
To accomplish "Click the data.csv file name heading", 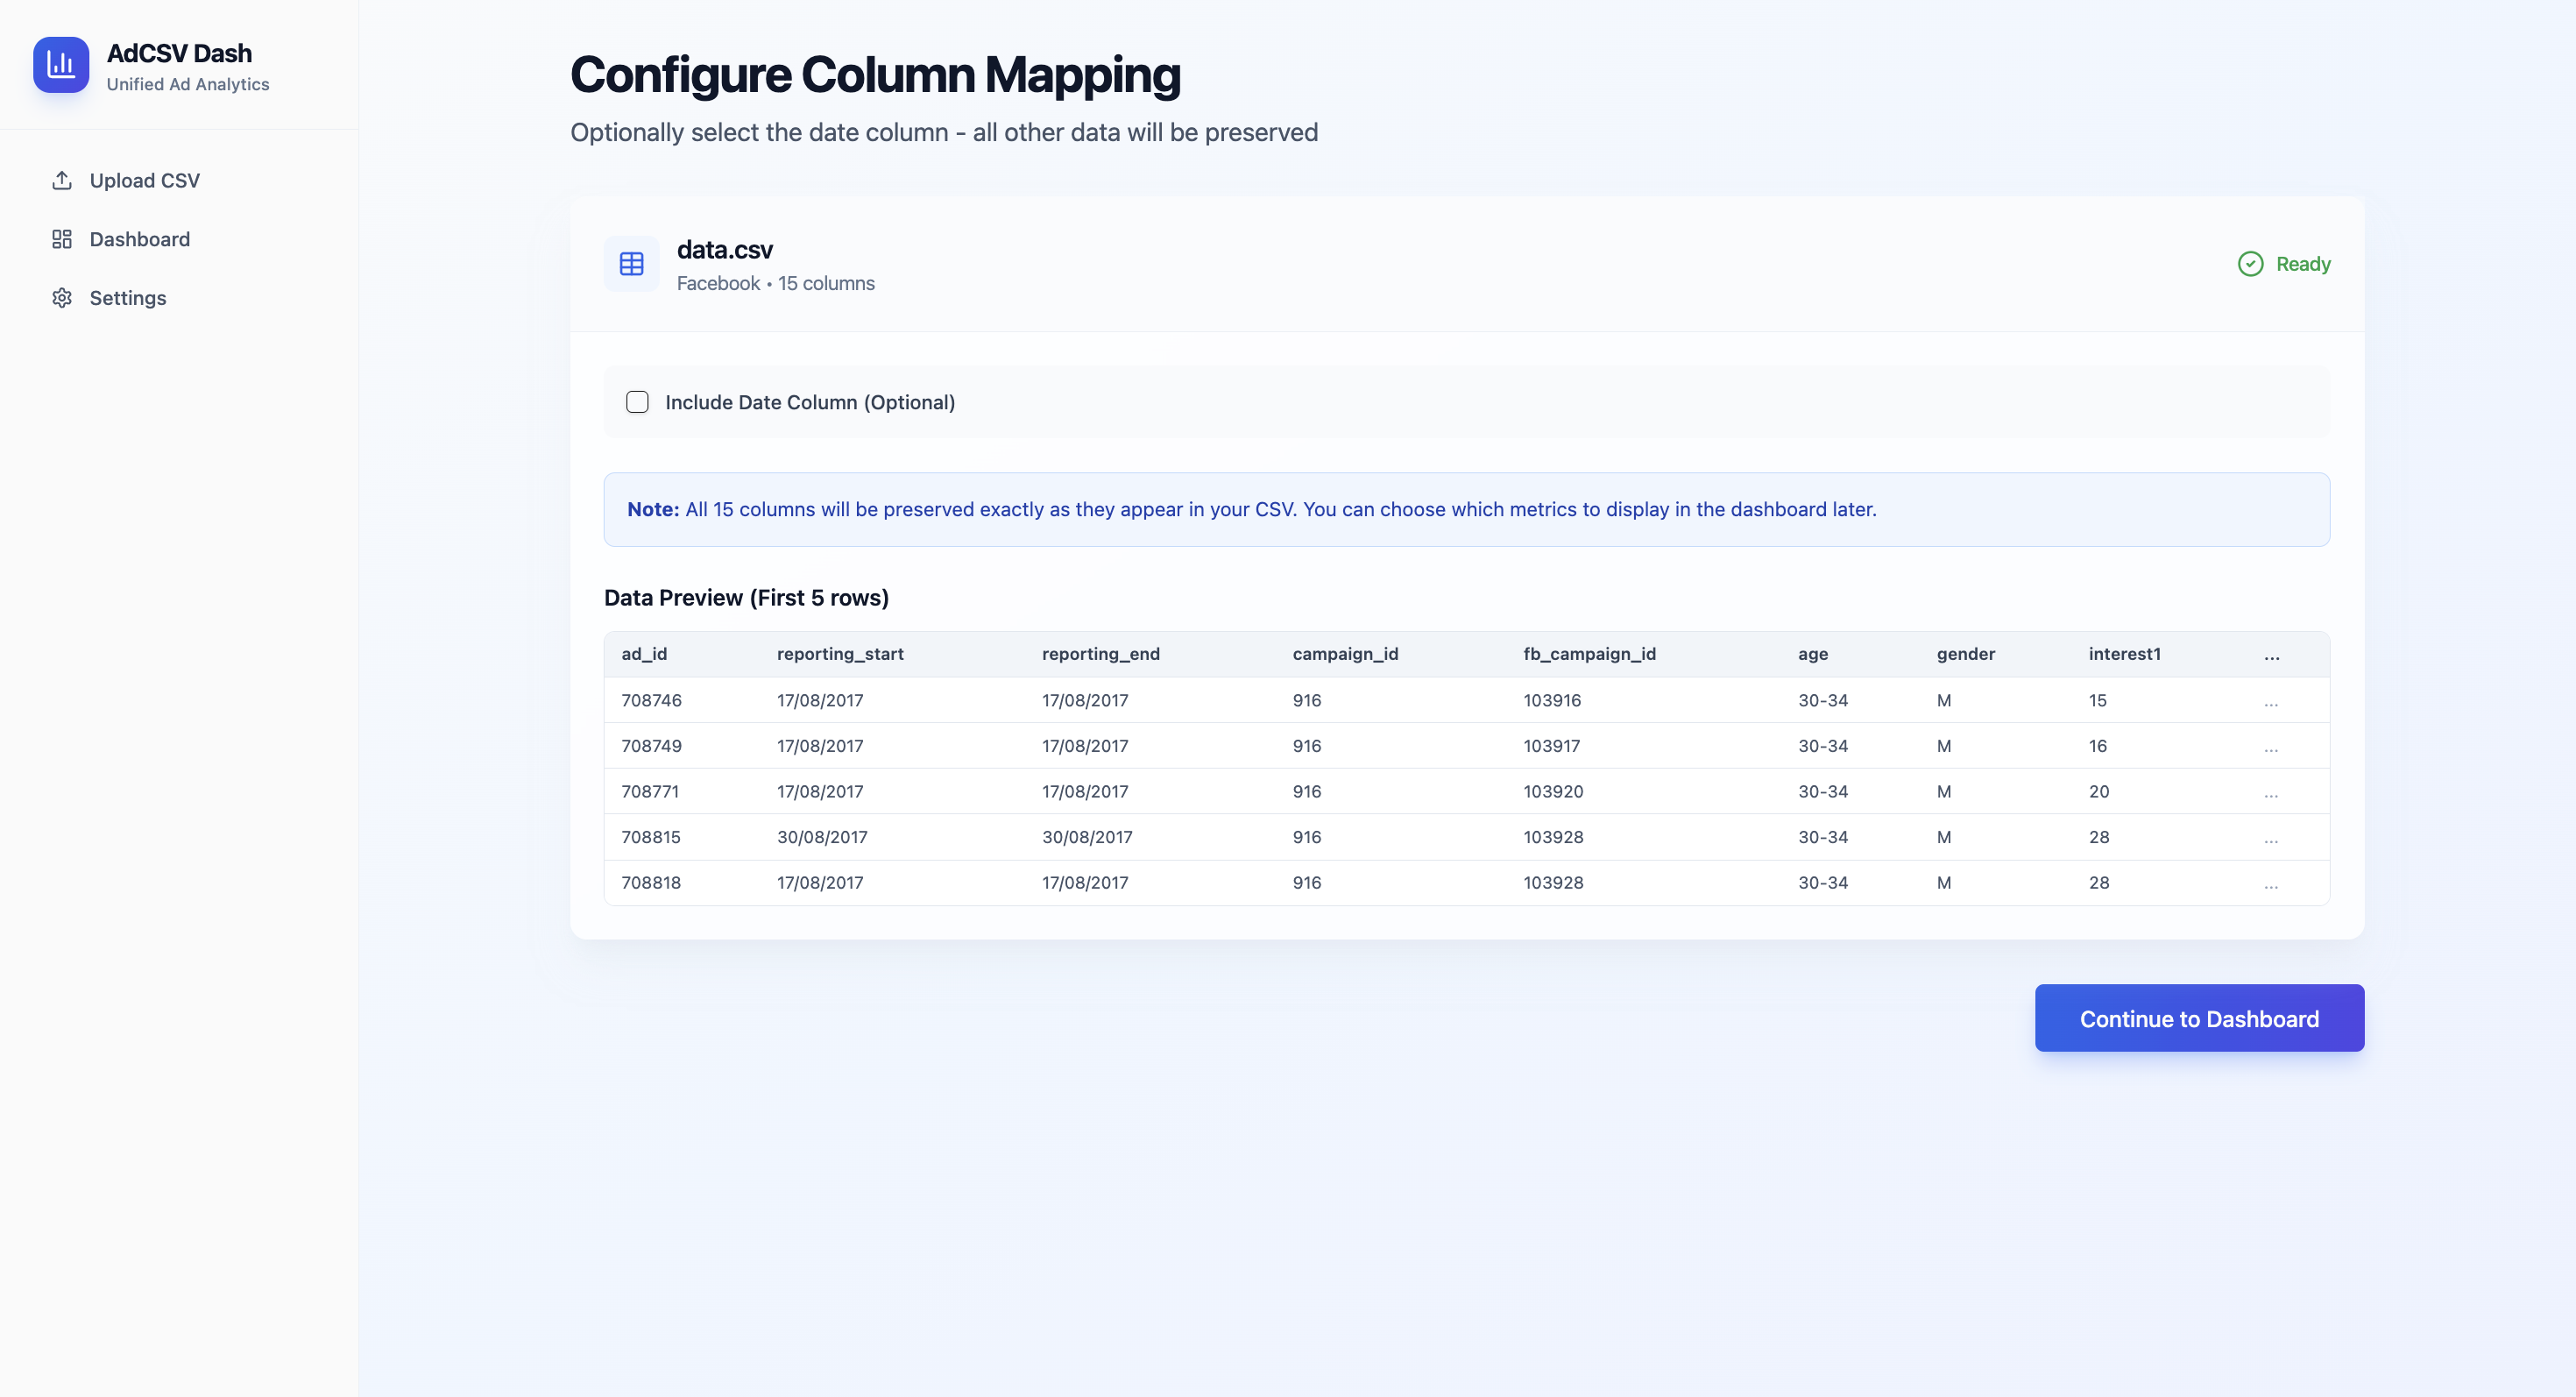I will [723, 249].
